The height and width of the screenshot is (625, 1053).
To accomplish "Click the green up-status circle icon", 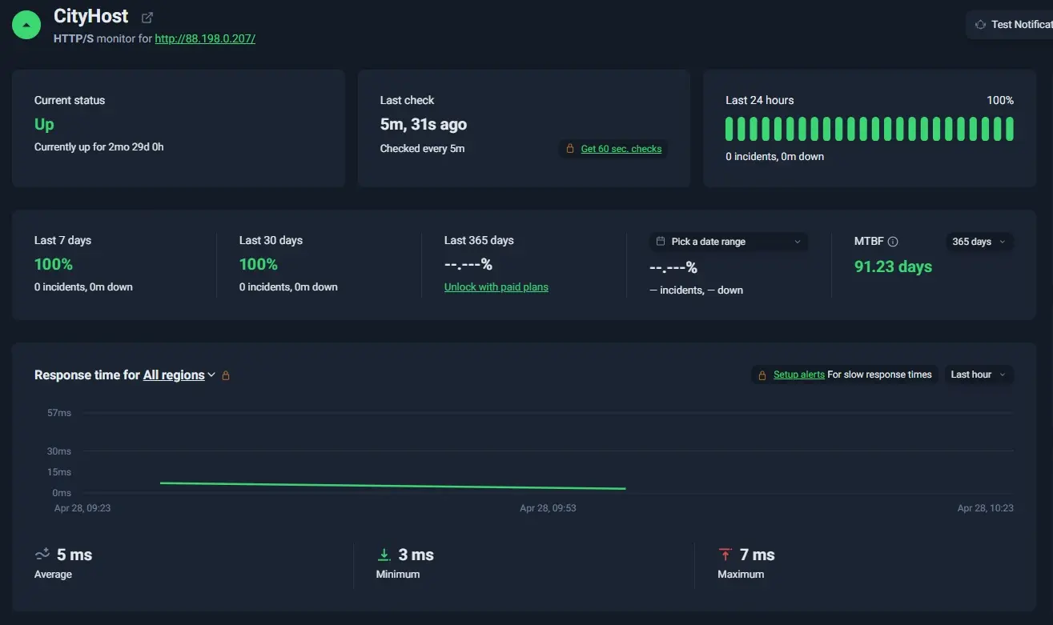I will click(x=26, y=26).
